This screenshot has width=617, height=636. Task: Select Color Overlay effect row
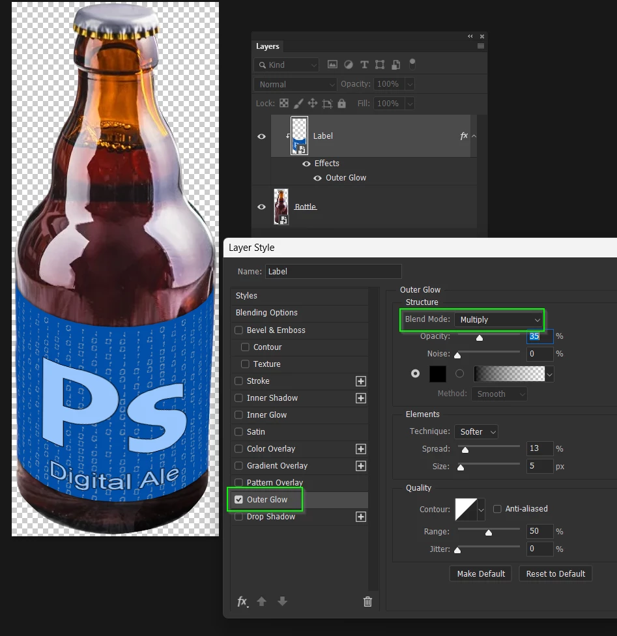(299, 448)
